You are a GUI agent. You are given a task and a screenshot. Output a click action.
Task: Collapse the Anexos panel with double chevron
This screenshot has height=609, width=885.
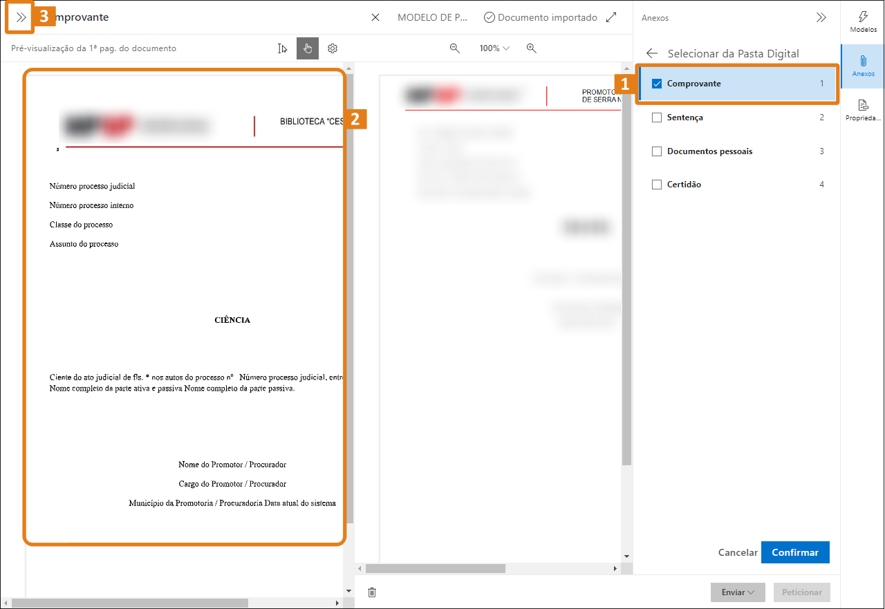pyautogui.click(x=821, y=18)
